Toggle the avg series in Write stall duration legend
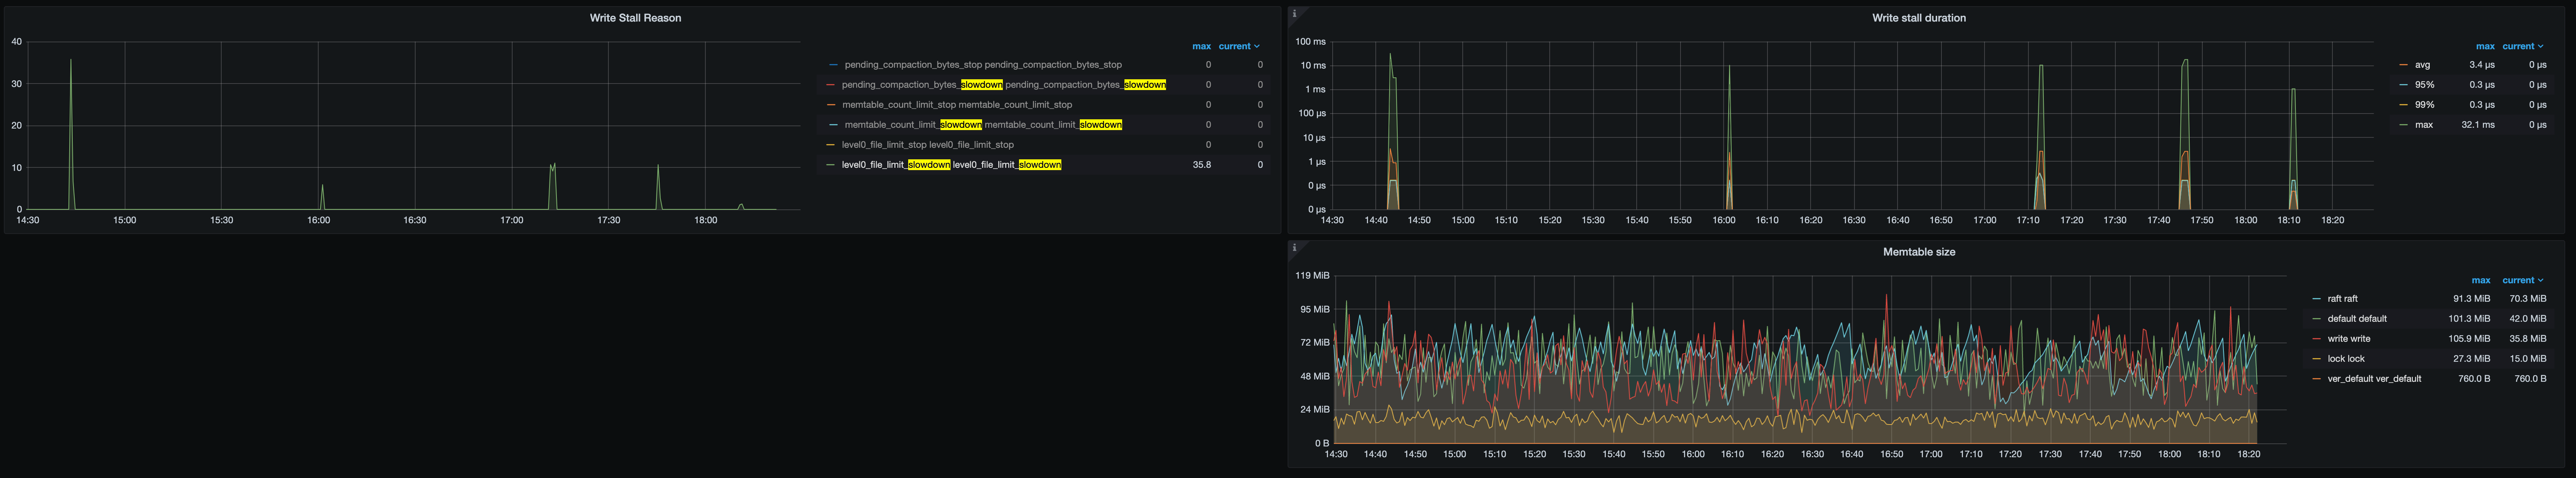2576x478 pixels. click(x=2422, y=65)
